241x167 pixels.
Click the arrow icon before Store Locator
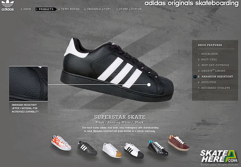[x=117, y=9]
